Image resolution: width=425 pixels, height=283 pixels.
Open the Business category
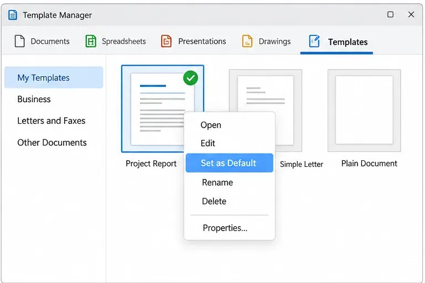(x=54, y=99)
